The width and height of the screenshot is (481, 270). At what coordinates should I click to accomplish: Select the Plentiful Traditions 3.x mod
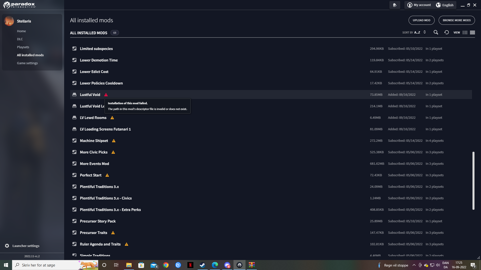coord(271,187)
